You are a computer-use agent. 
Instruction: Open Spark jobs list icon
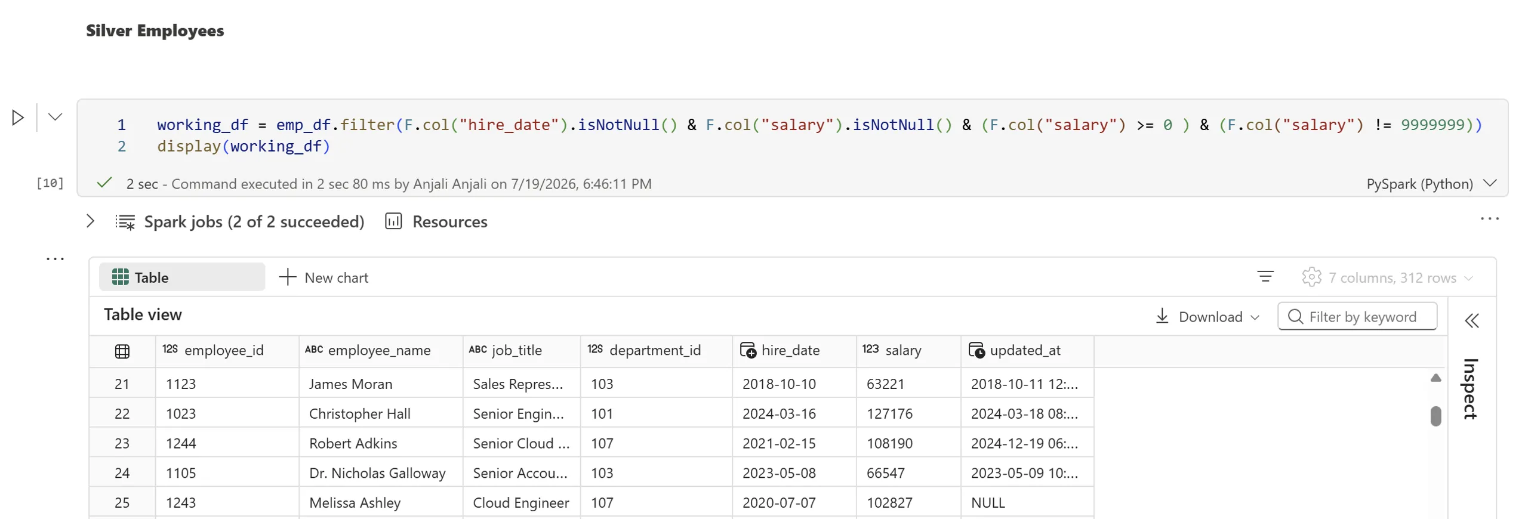(125, 222)
